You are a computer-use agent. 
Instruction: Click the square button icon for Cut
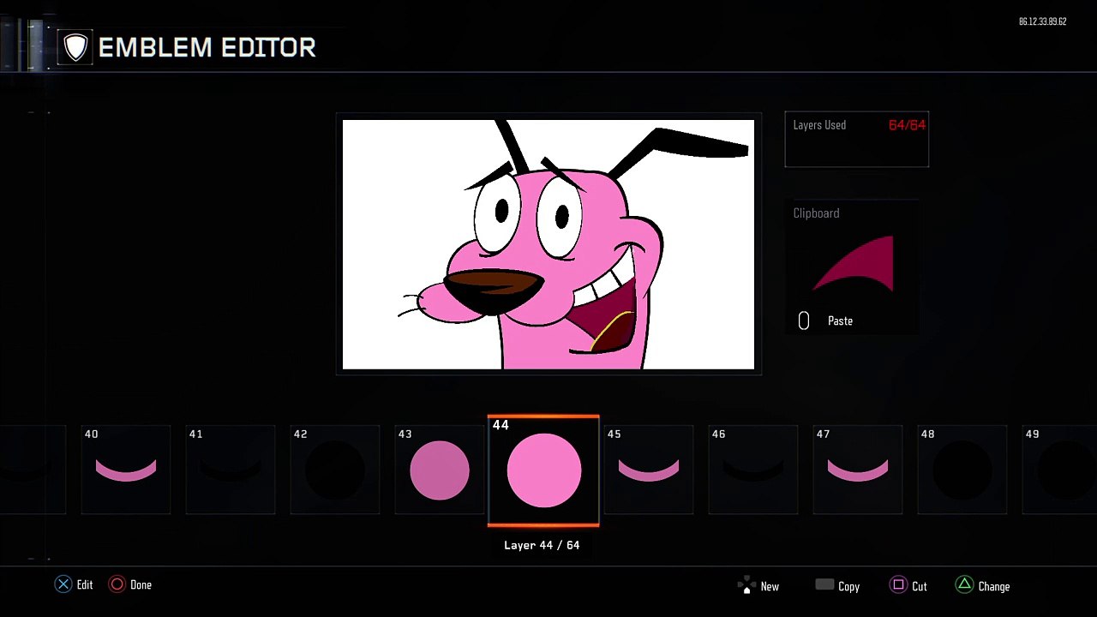point(898,585)
